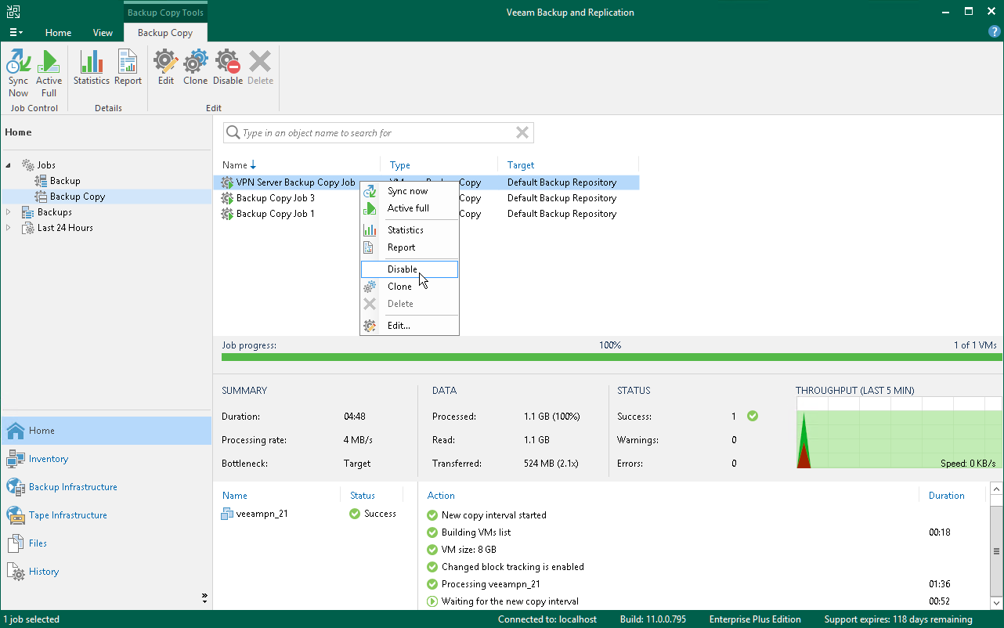Choose Disable in the context menu
Image resolution: width=1004 pixels, height=628 pixels.
click(x=403, y=269)
